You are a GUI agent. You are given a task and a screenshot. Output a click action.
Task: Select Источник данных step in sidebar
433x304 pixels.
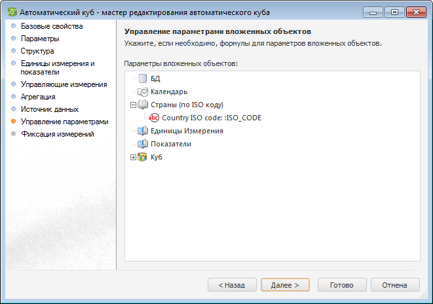click(50, 109)
